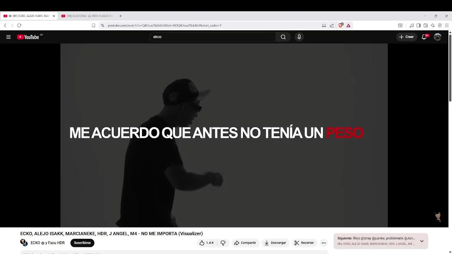
Task: Open the Crear menu
Action: pyautogui.click(x=406, y=37)
